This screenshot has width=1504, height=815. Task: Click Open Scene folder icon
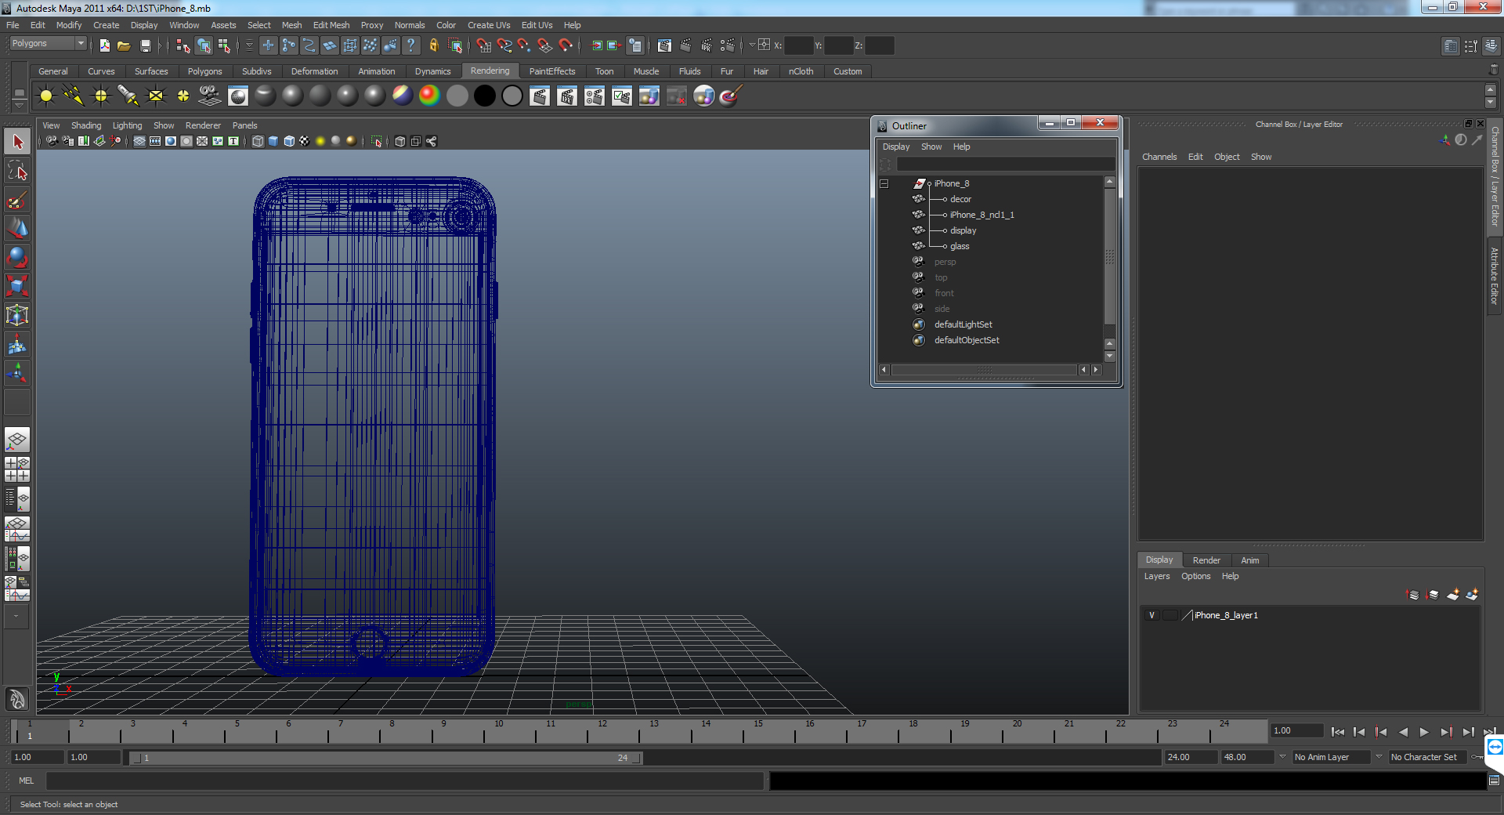(x=124, y=45)
